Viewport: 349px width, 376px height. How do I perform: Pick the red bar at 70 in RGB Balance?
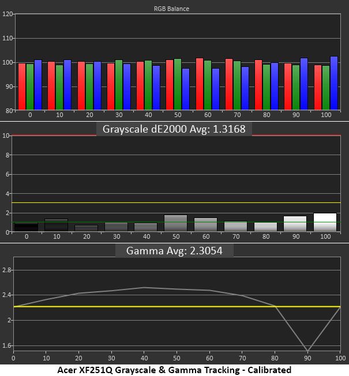(229, 84)
